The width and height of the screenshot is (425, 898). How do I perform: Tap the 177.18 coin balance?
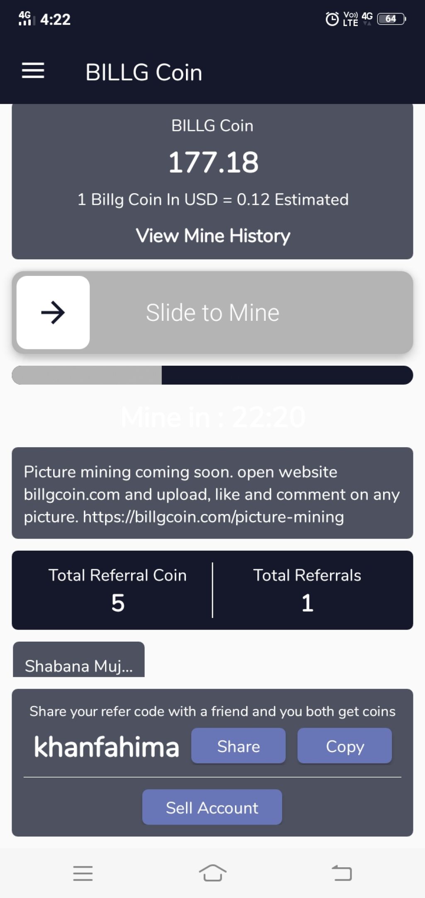coord(213,162)
